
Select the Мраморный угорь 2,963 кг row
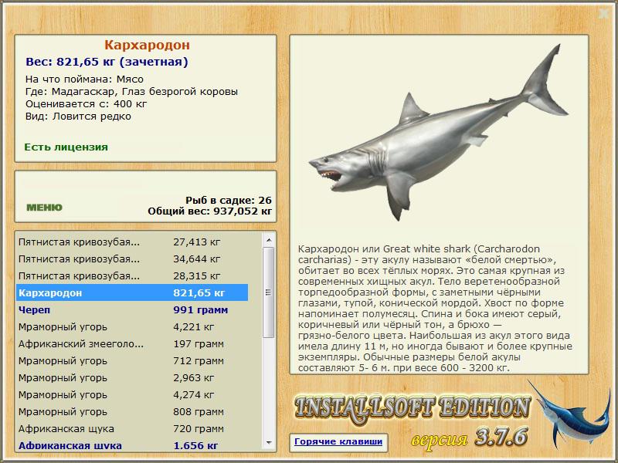(132, 377)
